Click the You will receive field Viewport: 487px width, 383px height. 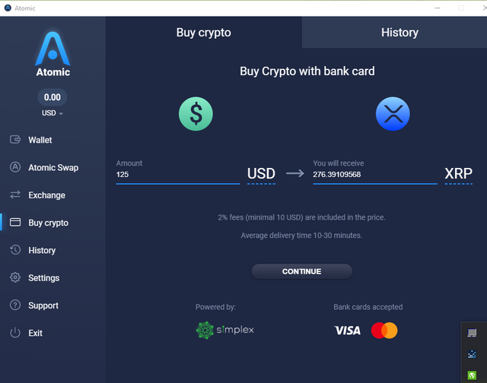point(375,174)
